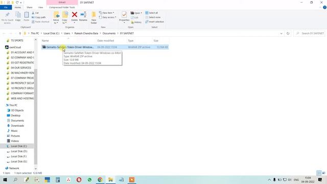This screenshot has height=184, width=327.
Task: Open WEB AND HOSTING folder in sidebar
Action: click(x=22, y=99)
